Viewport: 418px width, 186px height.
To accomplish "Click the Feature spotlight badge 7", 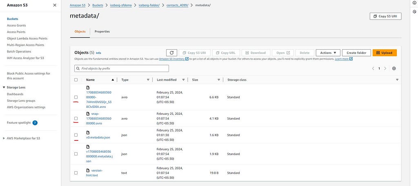I will (x=35, y=123).
